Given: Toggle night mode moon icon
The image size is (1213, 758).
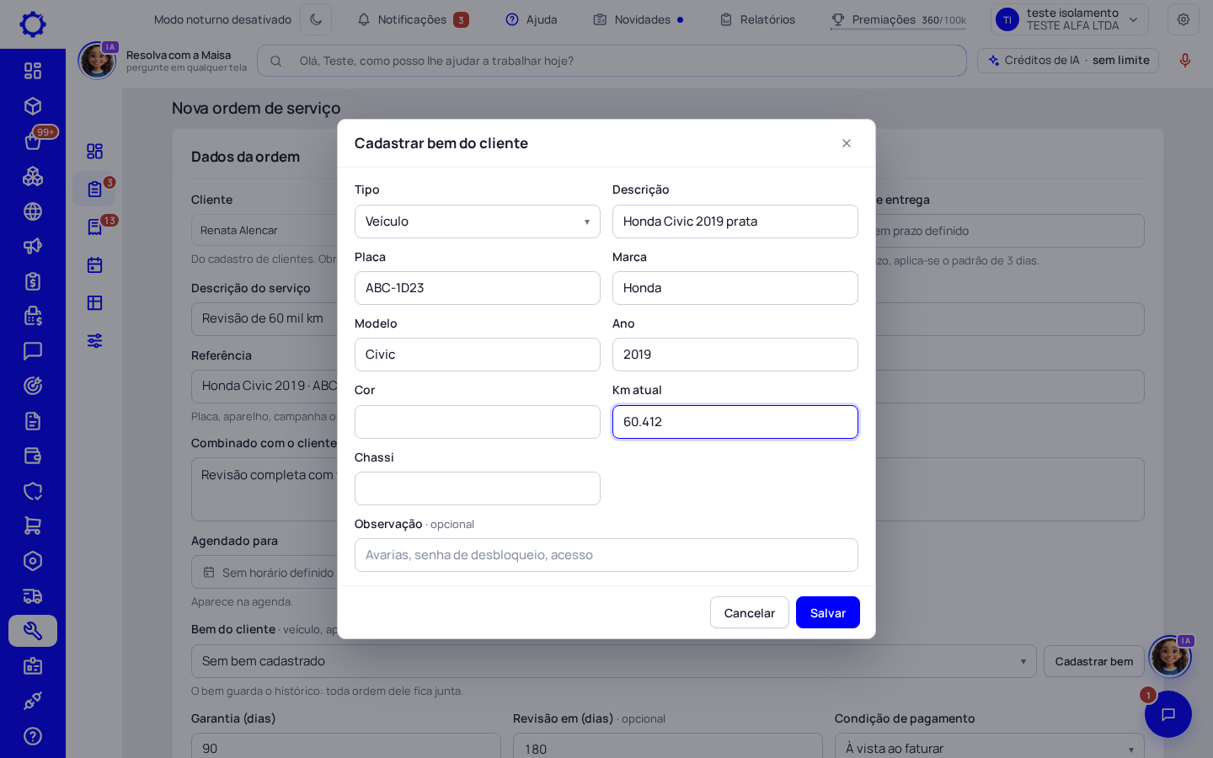Looking at the screenshot, I should (x=316, y=19).
